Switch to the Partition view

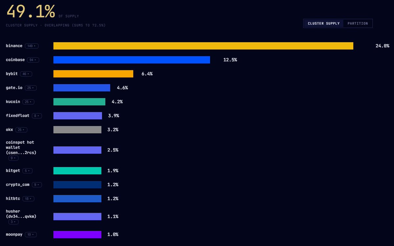(x=358, y=23)
